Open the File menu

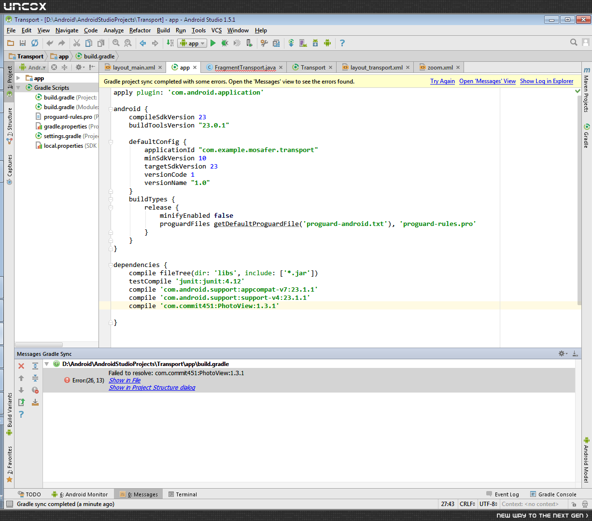pos(11,30)
